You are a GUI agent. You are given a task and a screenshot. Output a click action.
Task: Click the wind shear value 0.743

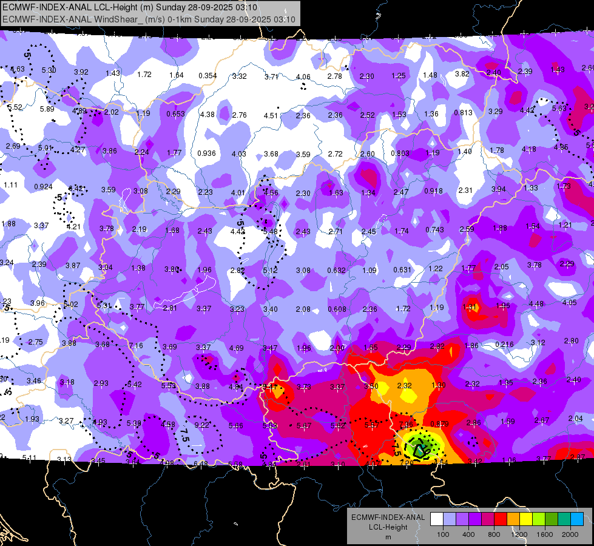434,229
